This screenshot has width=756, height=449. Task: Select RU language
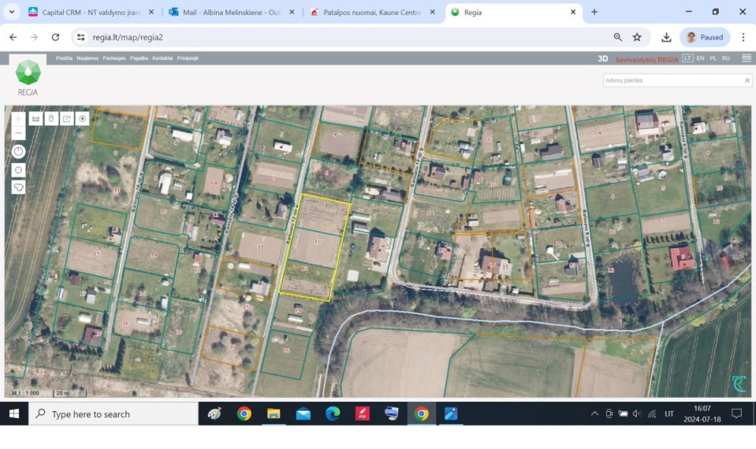(x=725, y=58)
